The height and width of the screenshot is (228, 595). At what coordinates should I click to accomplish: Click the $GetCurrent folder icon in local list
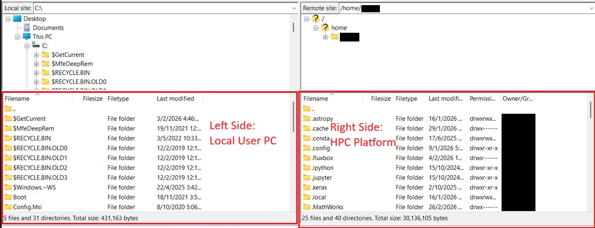[8, 118]
